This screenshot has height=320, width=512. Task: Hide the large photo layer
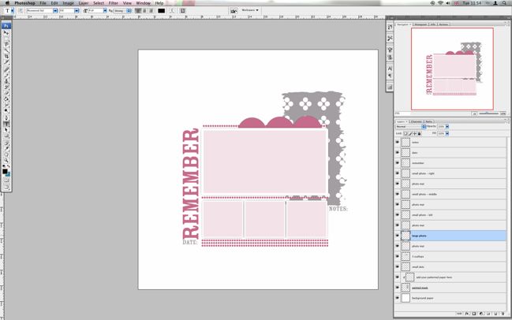point(398,236)
